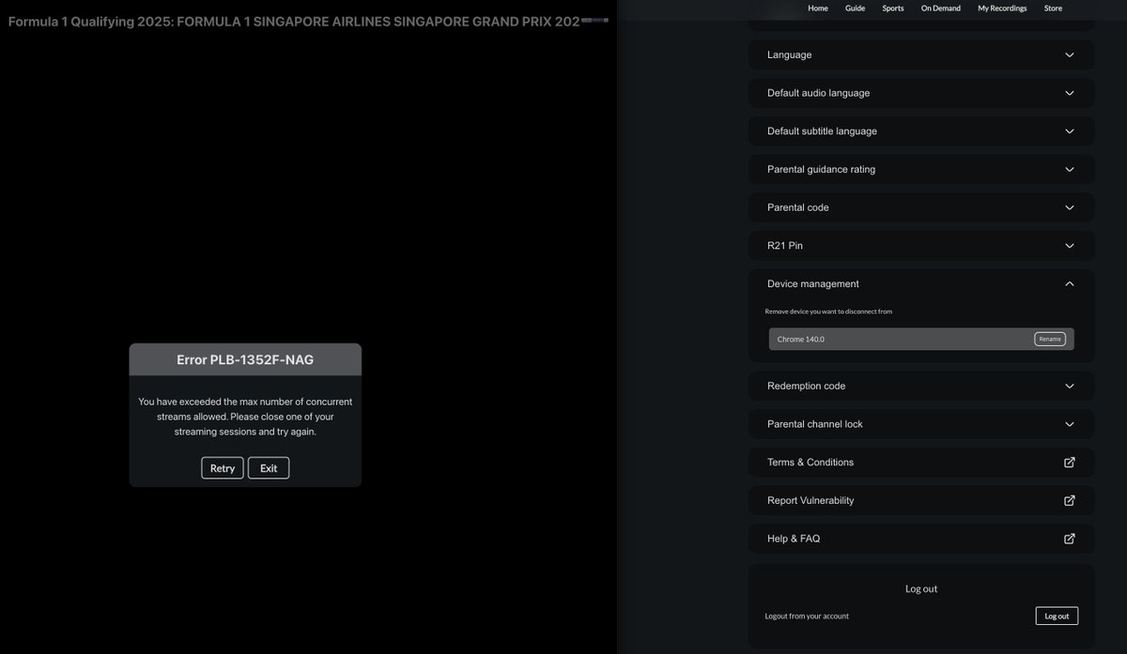Screen dimensions: 1127x654
Task: Click Retry in the error dialog
Action: click(x=223, y=468)
